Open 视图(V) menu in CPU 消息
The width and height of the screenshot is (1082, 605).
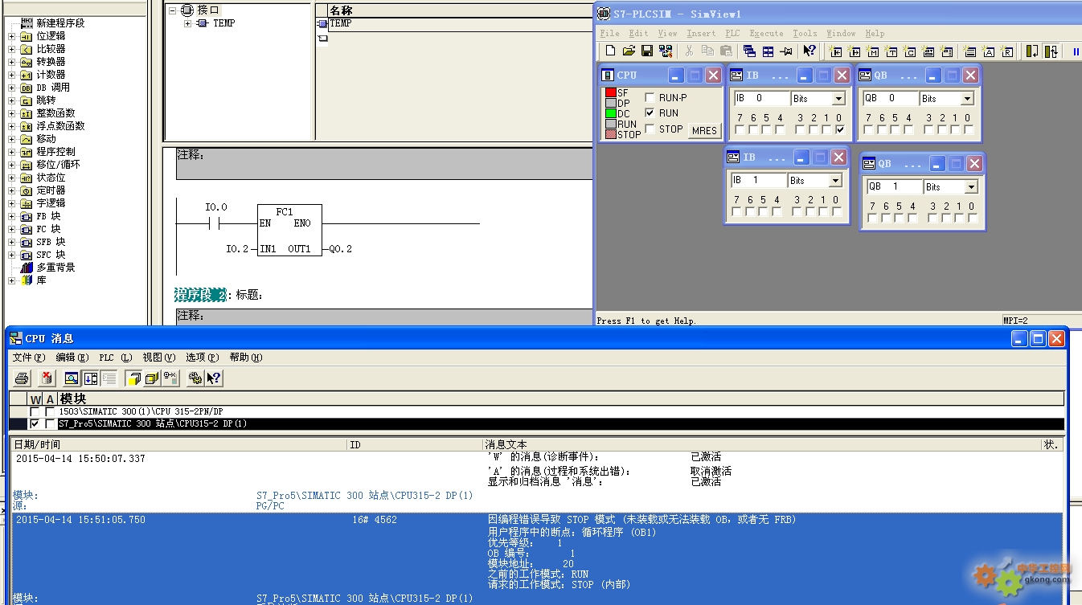point(158,358)
